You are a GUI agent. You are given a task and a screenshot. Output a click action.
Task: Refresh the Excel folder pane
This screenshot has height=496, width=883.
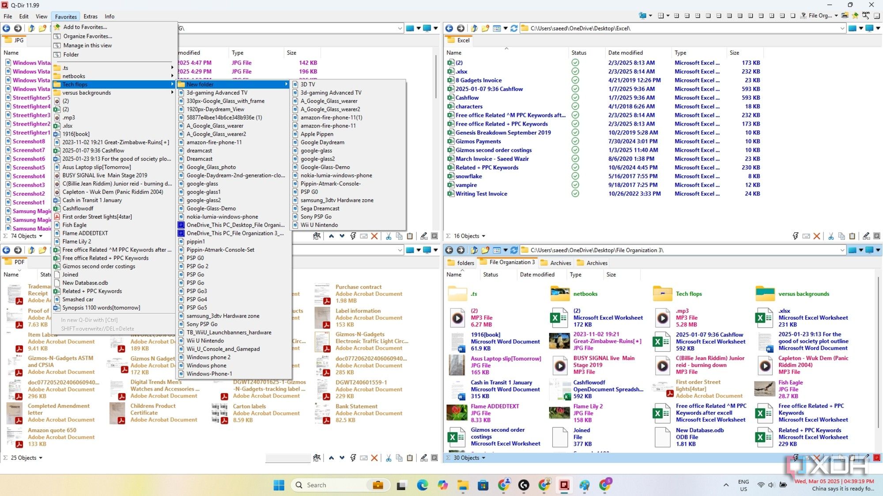pos(514,28)
